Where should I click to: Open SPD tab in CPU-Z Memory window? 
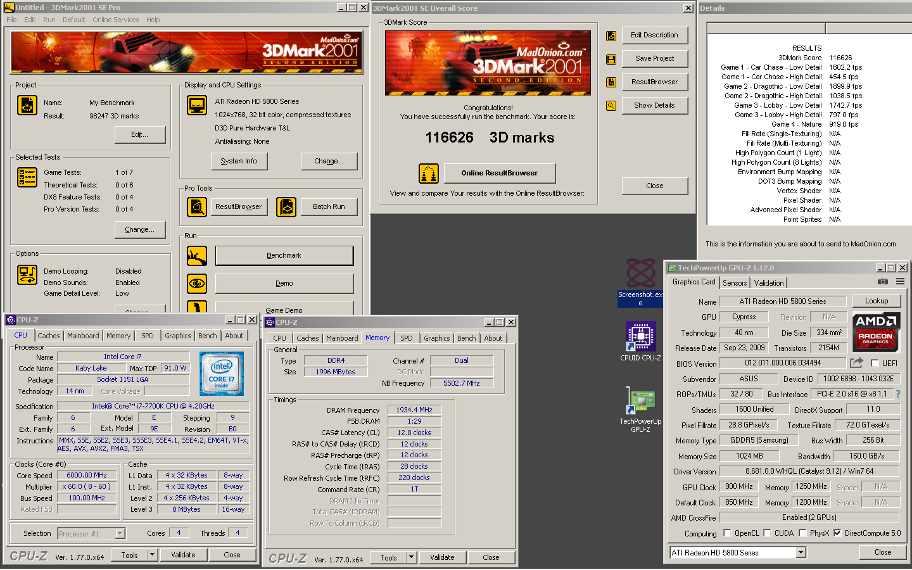pos(407,338)
